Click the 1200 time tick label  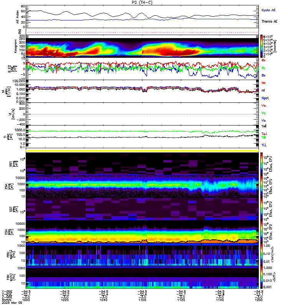pos(258,300)
